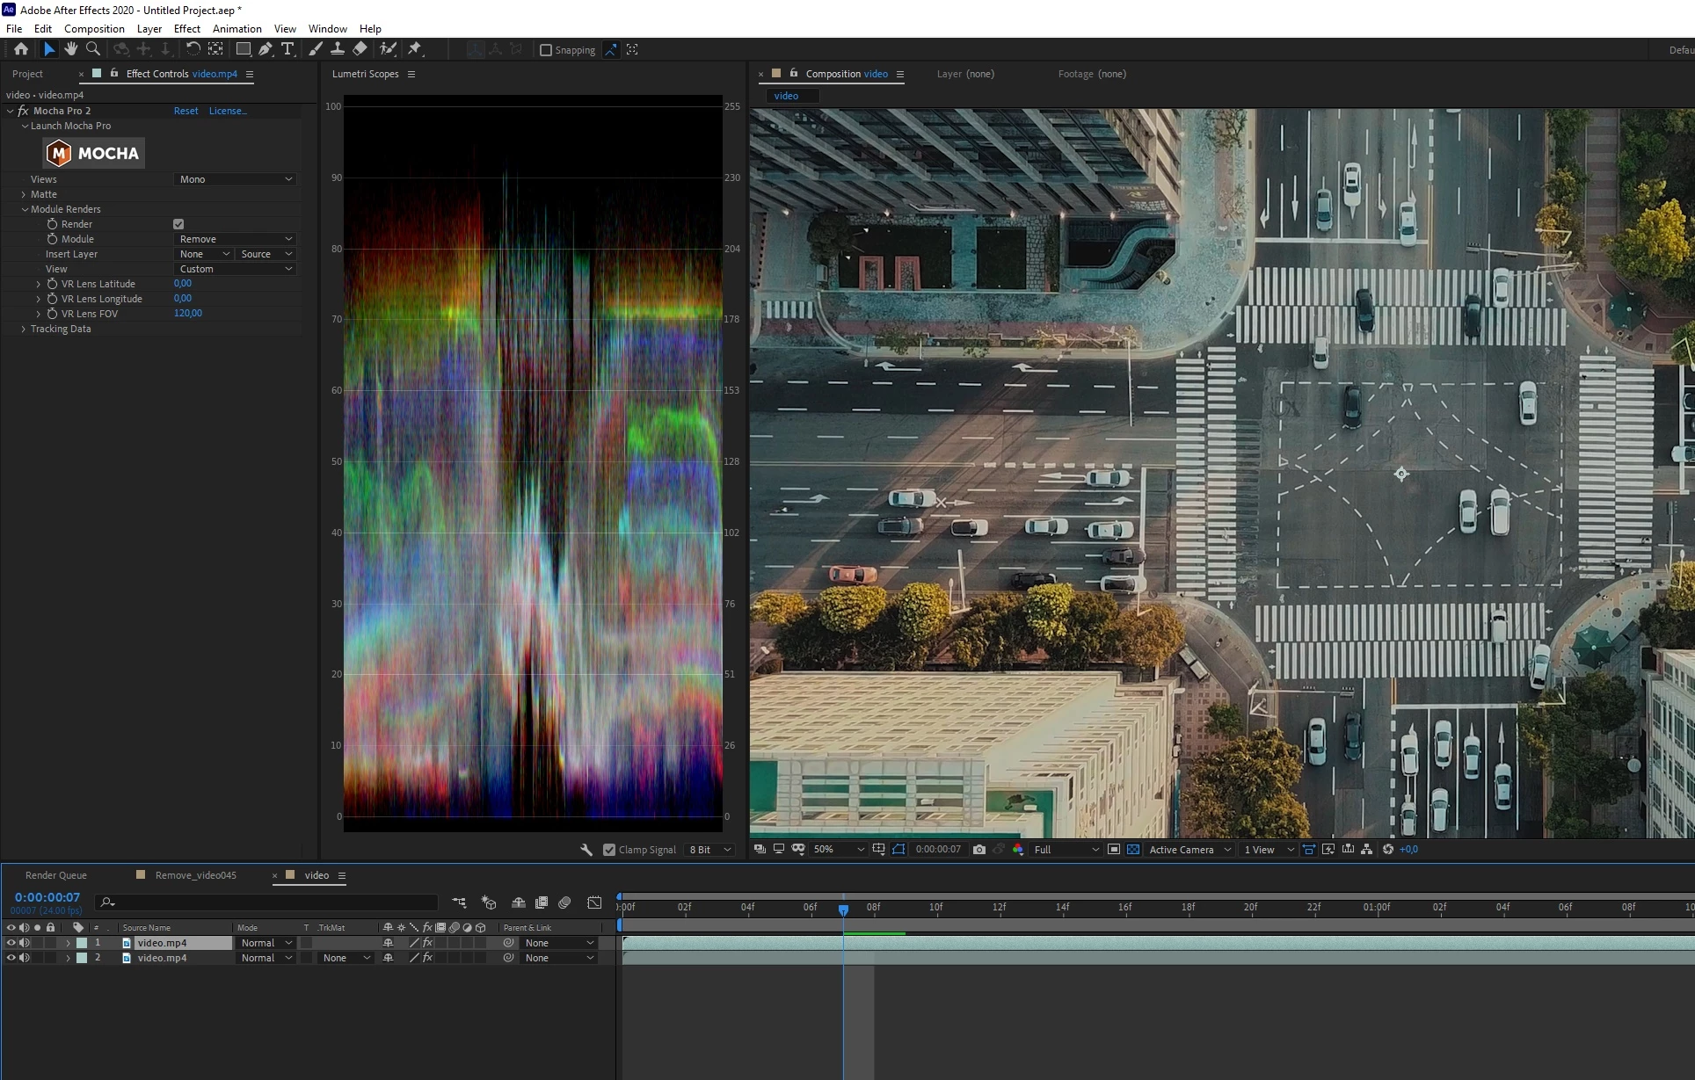Screen dimensions: 1695x1080
Task: Select the Zoom tool in toolbar
Action: (93, 49)
